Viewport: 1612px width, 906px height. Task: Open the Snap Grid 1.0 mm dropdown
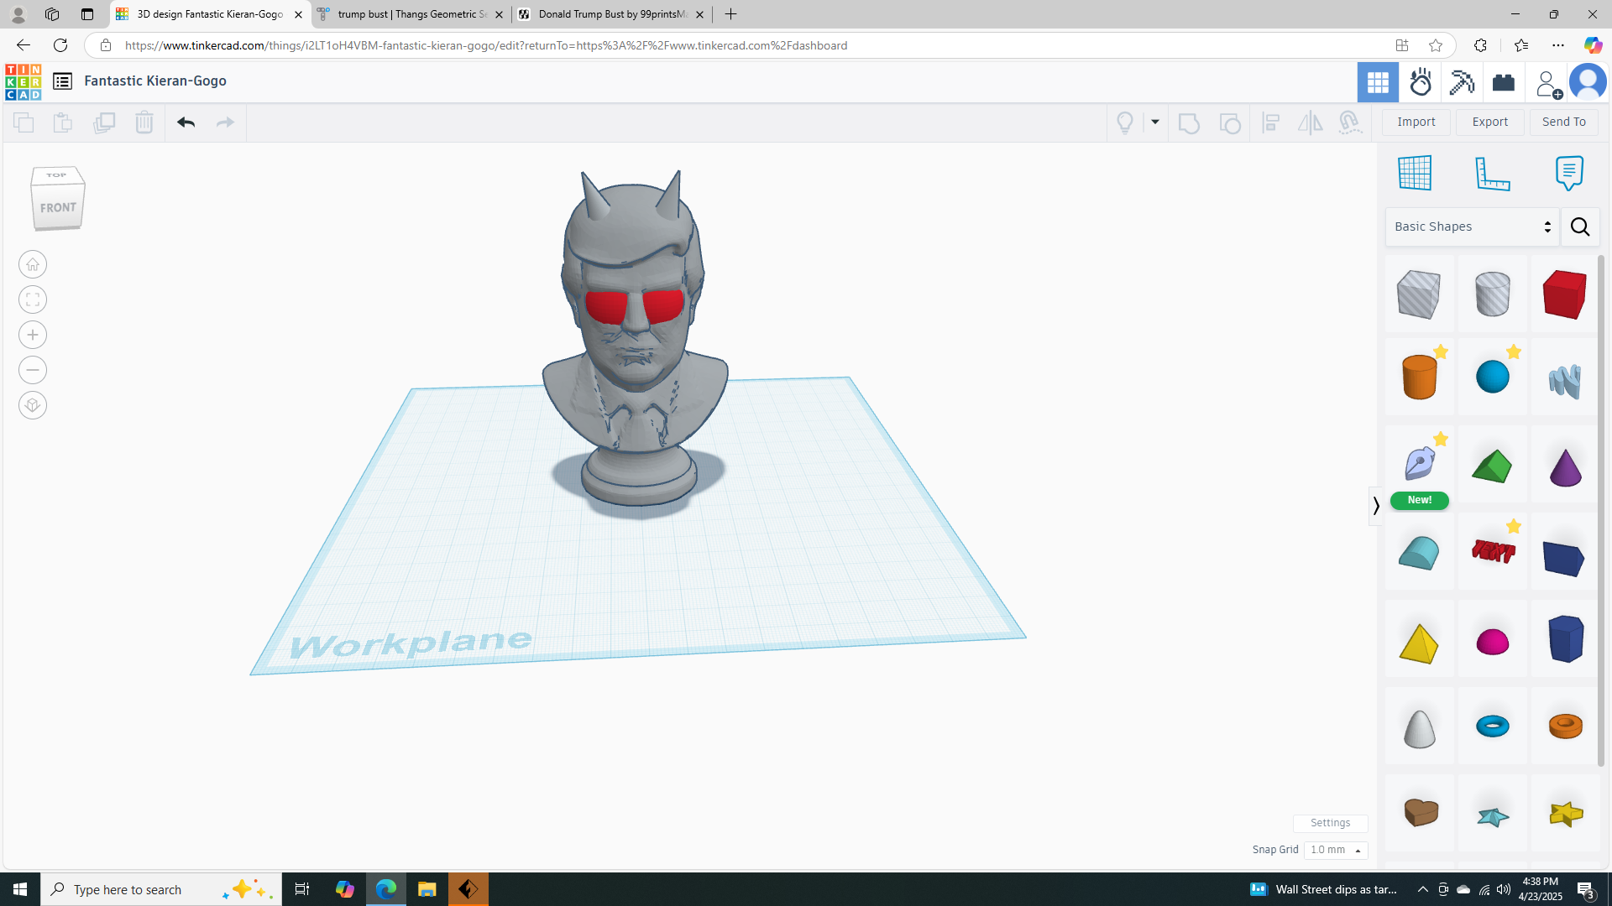tap(1336, 850)
